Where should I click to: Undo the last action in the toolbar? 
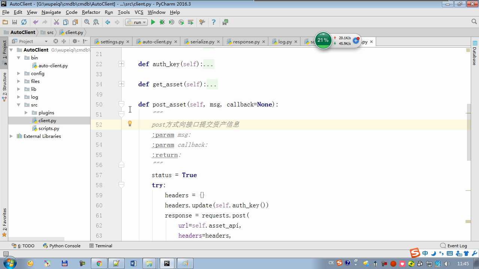36,22
